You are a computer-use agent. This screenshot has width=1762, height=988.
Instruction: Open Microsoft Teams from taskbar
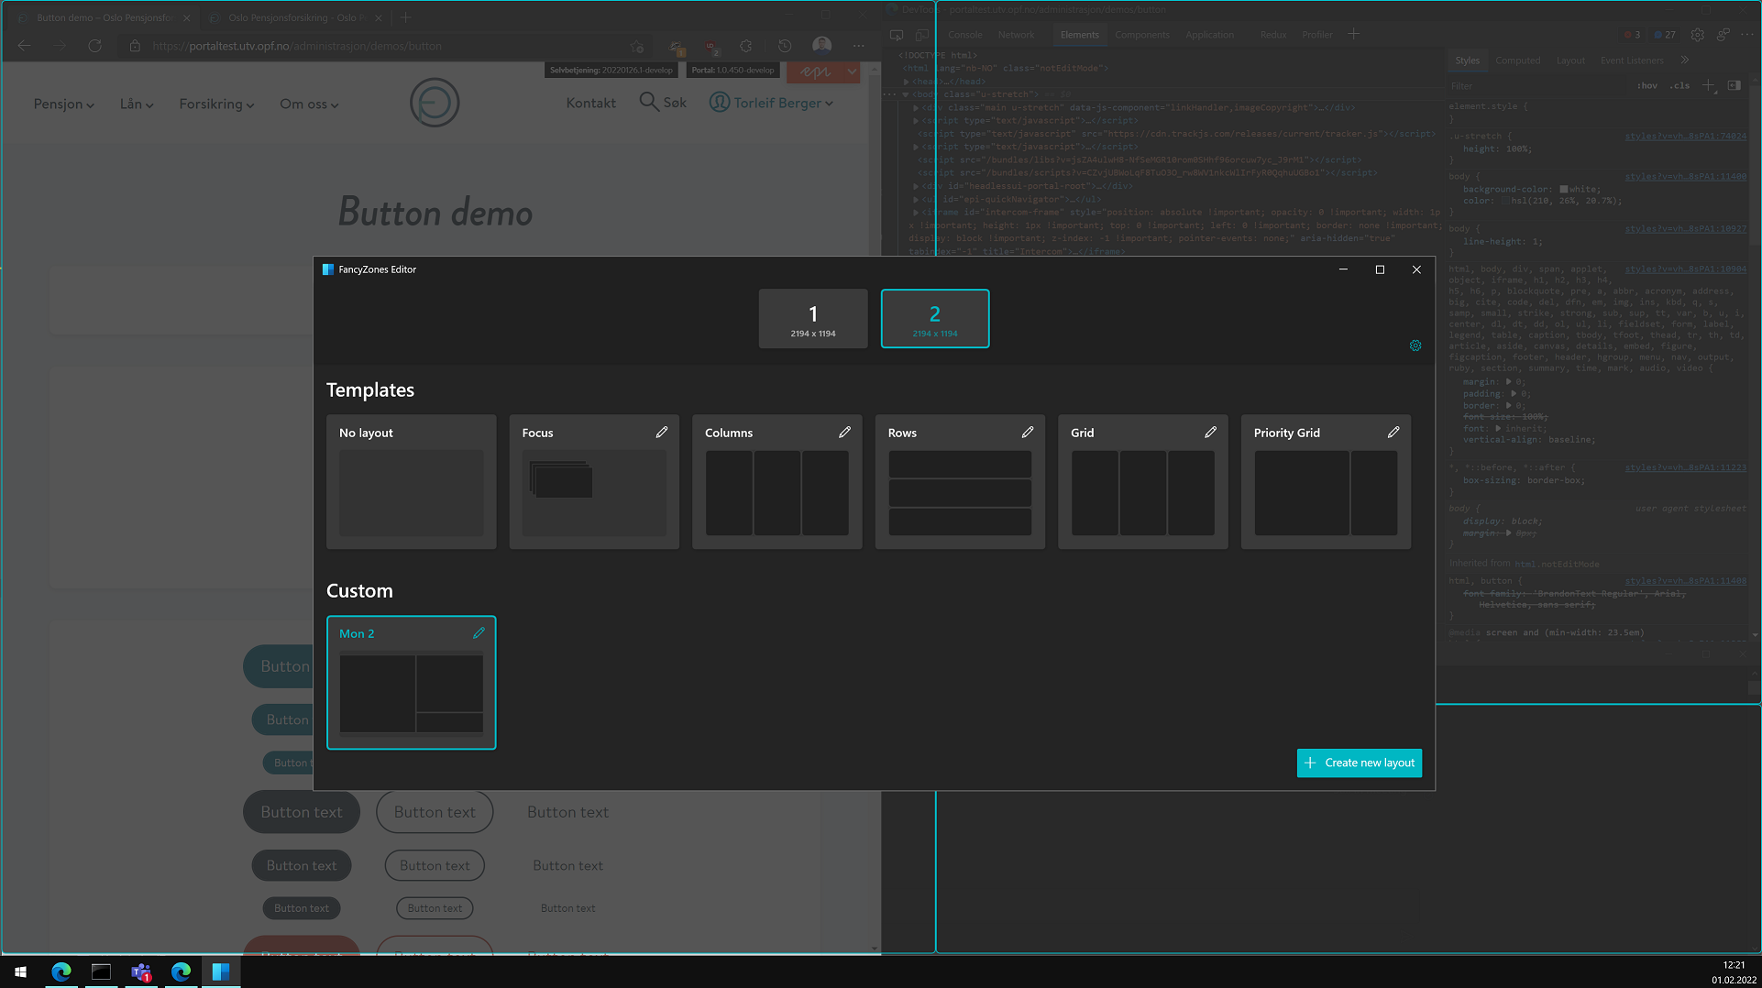click(x=141, y=972)
